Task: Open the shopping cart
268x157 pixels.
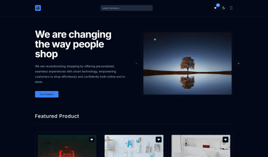Action: tap(215, 8)
